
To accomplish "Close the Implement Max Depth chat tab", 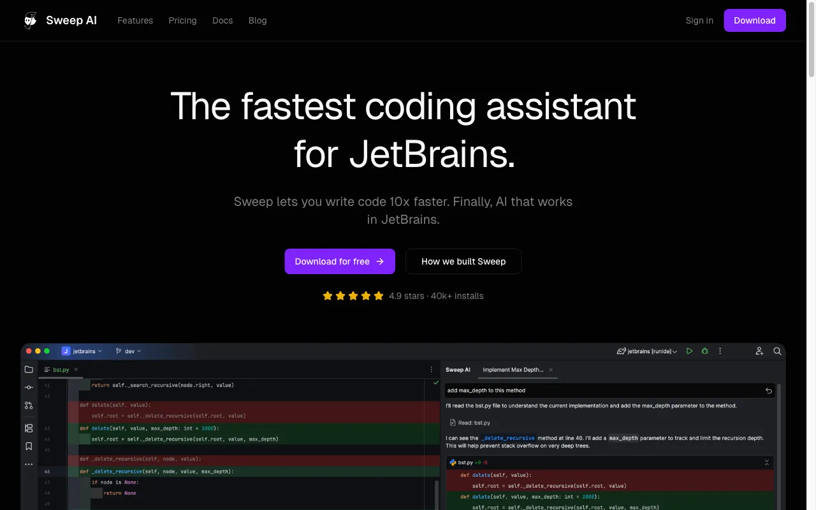I will [551, 370].
